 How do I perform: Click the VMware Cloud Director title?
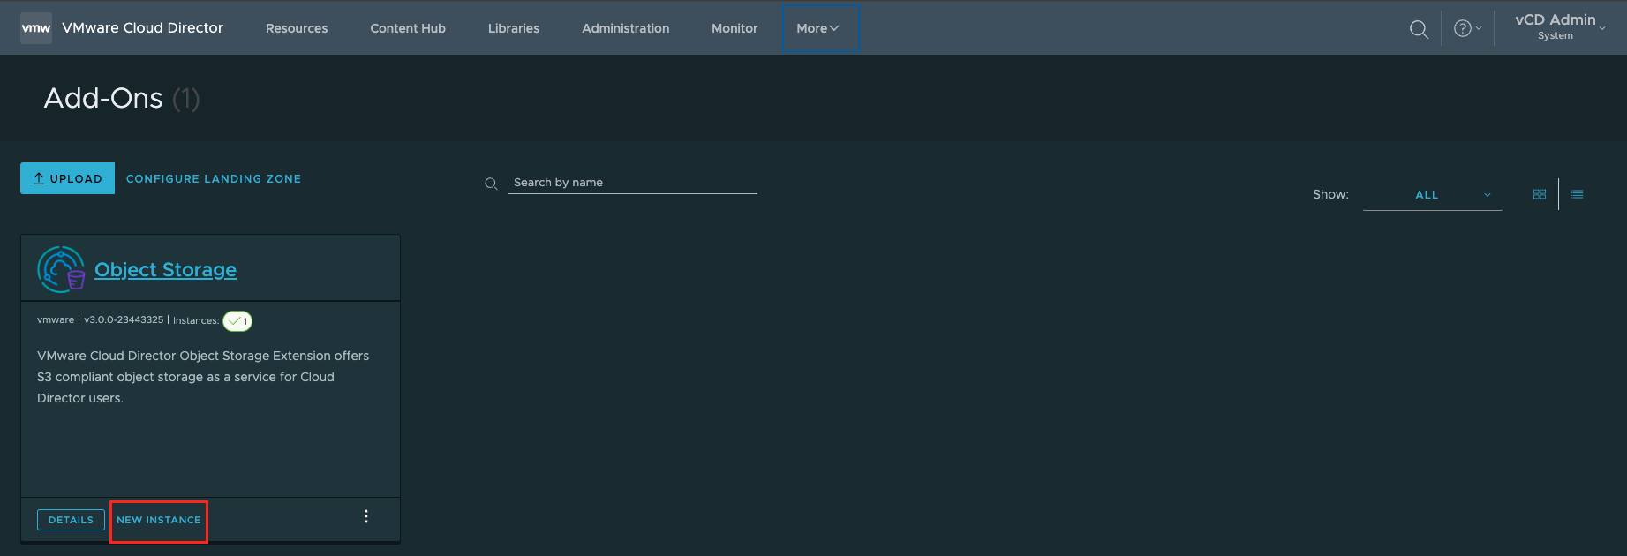tap(143, 27)
